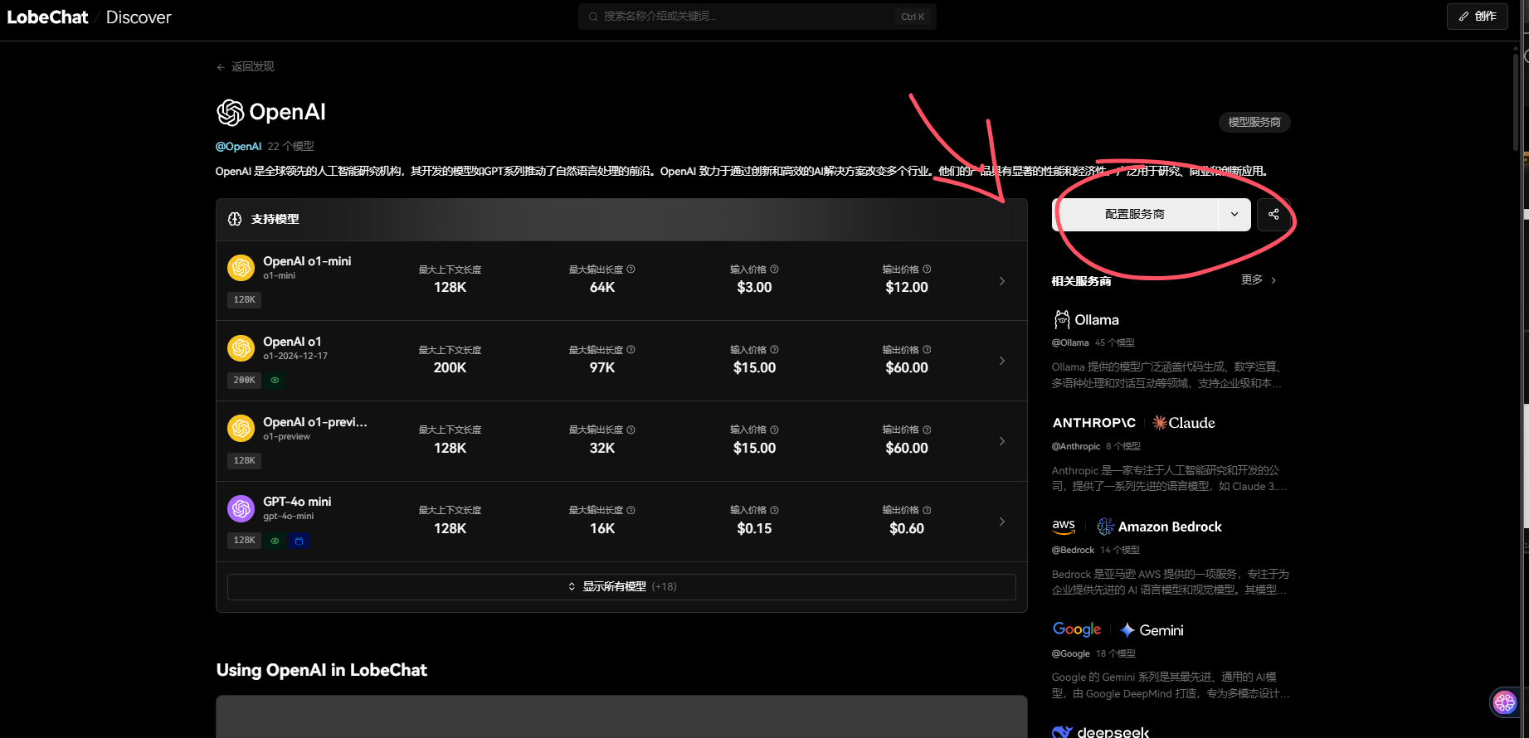
Task: Open OpenAI o1-mini row chevron
Action: (1002, 281)
